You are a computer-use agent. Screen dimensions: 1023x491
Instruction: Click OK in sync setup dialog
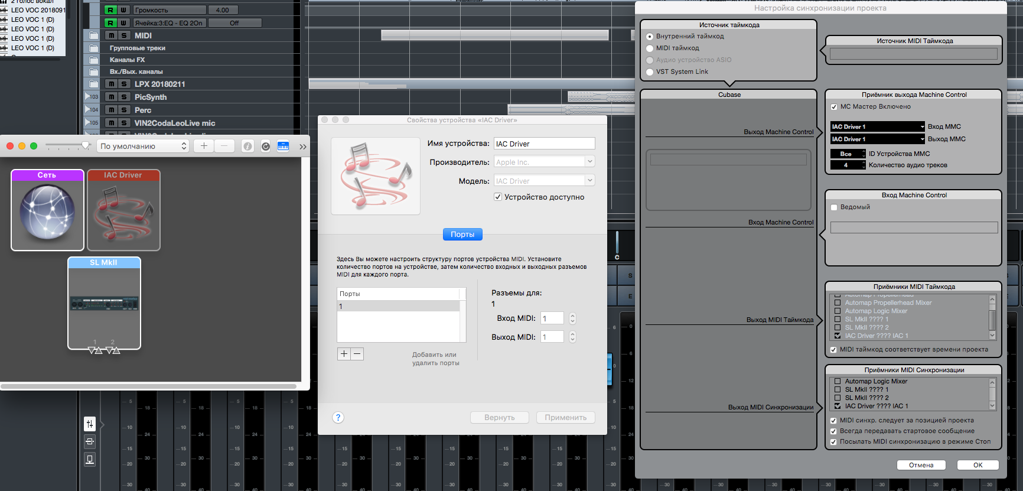(978, 465)
